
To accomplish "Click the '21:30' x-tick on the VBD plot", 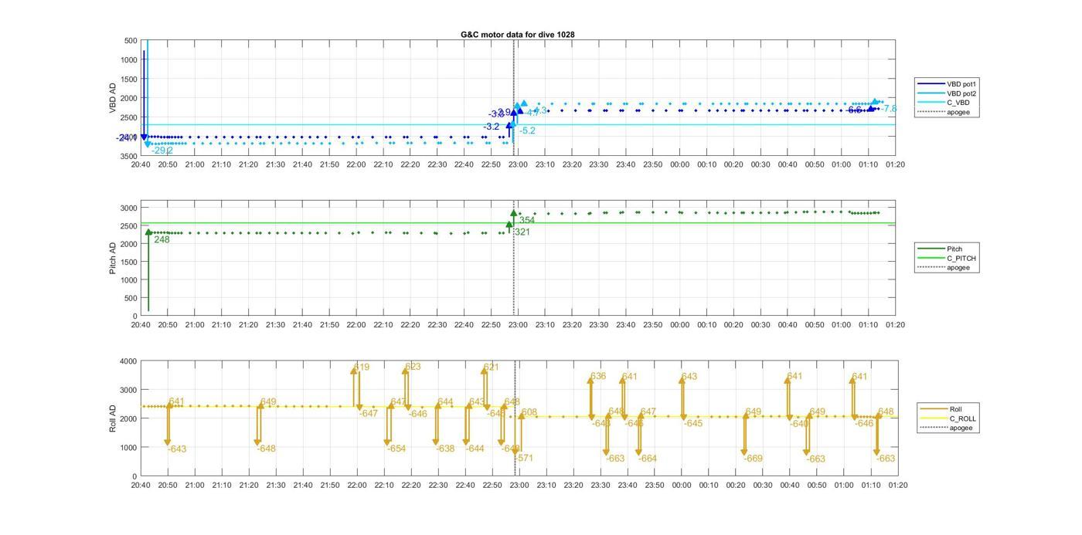I will 275,164.
